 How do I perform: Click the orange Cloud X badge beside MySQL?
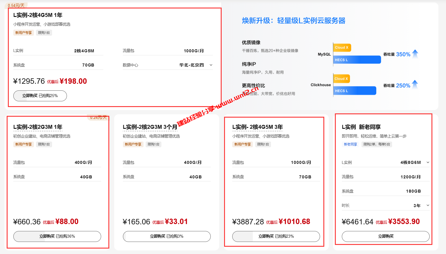click(x=342, y=47)
